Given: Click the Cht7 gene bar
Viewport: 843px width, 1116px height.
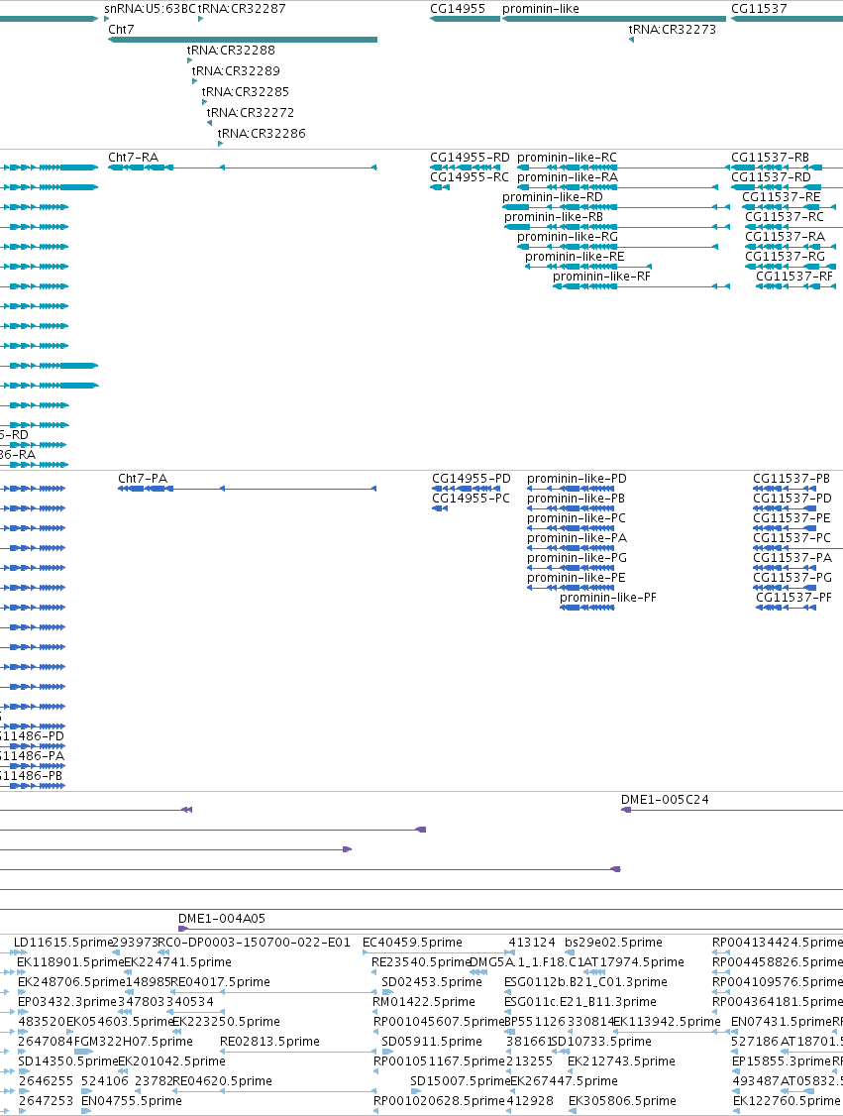Looking at the screenshot, I should pos(243,40).
